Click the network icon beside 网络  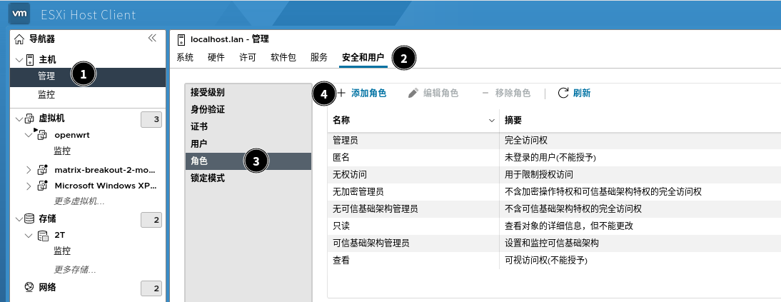[x=29, y=287]
